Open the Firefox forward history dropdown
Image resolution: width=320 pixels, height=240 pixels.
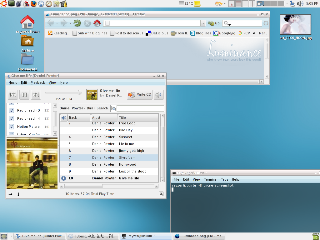(x=70, y=23)
